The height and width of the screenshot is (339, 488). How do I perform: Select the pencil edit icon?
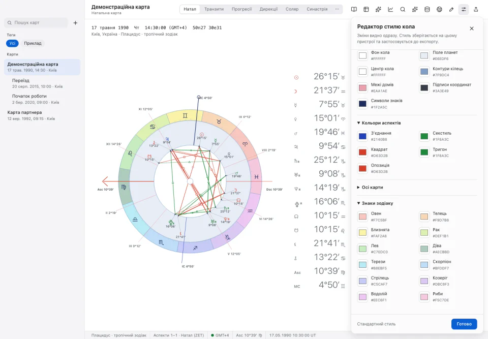pos(451,9)
